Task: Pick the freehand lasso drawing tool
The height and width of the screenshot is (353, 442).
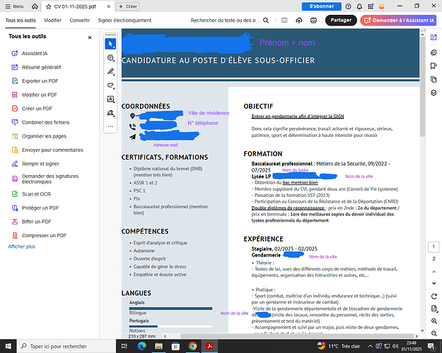Action: coord(110,85)
